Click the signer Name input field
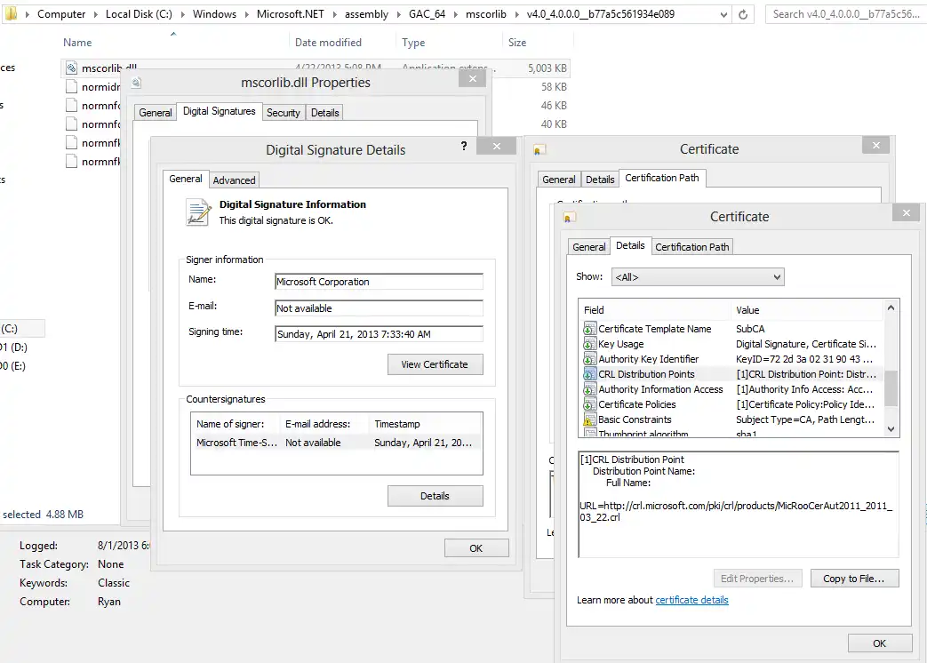Screen dimensions: 927x663 tap(379, 282)
